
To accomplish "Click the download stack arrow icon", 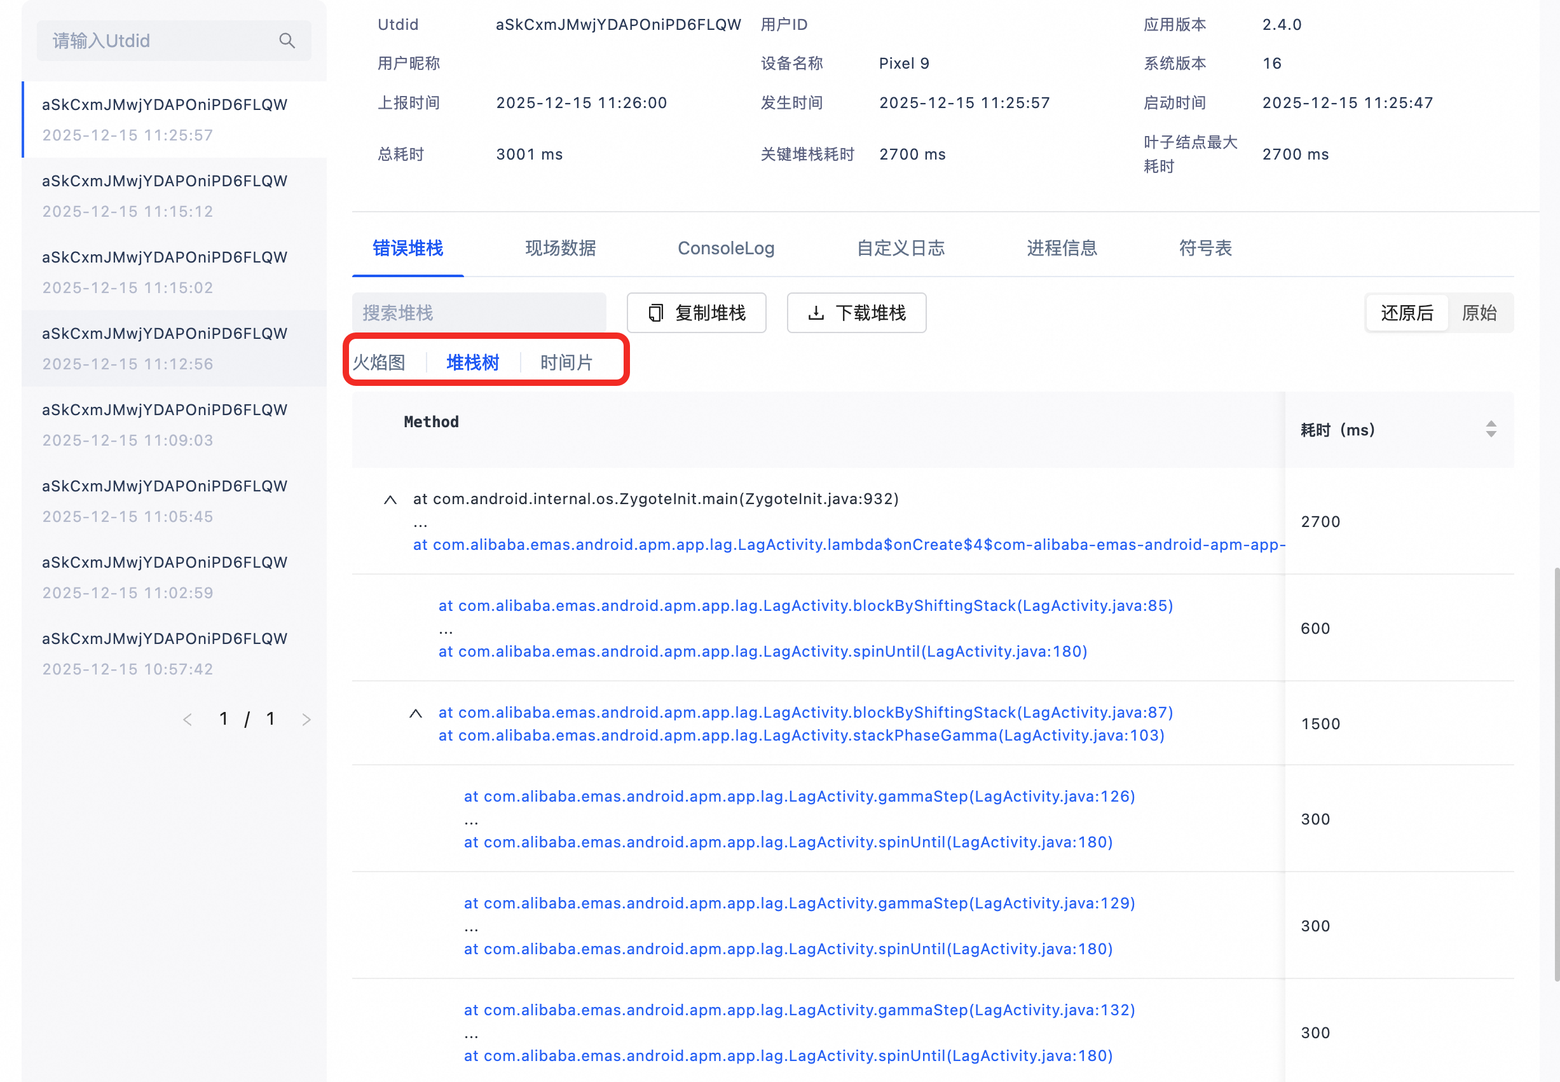I will click(x=816, y=313).
